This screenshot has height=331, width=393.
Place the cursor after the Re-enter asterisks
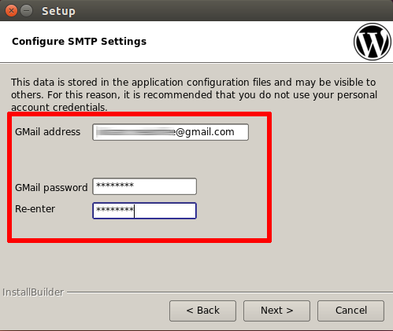tap(135, 211)
